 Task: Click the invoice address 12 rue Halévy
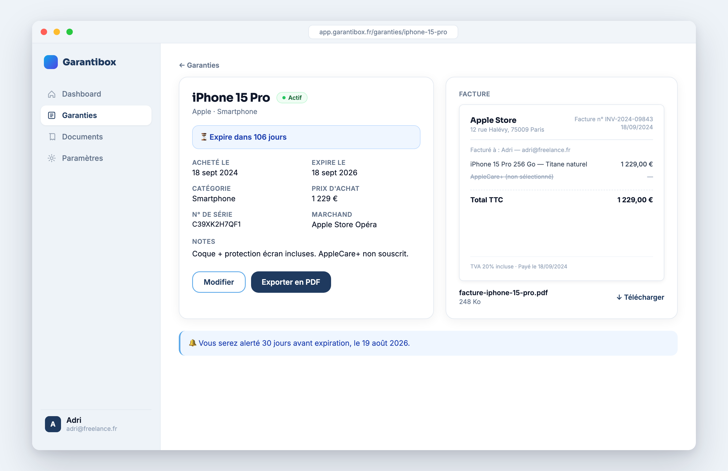point(507,130)
